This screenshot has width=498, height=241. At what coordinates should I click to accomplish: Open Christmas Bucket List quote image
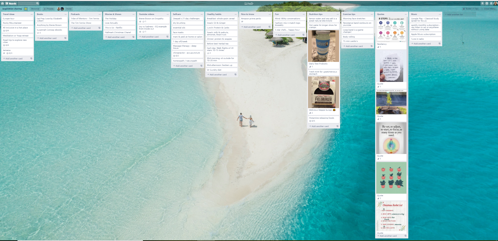pos(392,216)
